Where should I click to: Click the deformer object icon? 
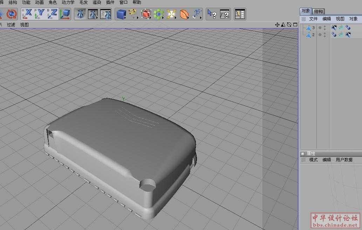pyautogui.click(x=184, y=14)
